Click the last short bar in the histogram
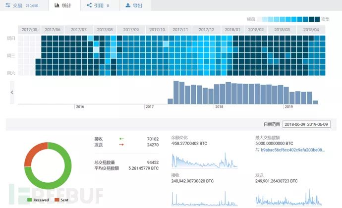The height and width of the screenshot is (208, 342). (315, 102)
